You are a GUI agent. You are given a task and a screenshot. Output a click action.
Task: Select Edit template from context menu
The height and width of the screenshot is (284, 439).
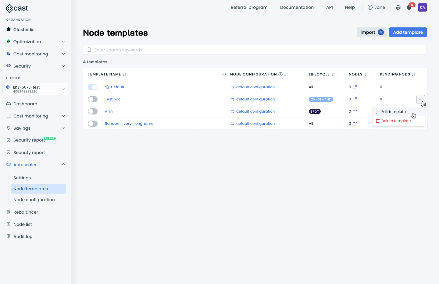[399, 112]
